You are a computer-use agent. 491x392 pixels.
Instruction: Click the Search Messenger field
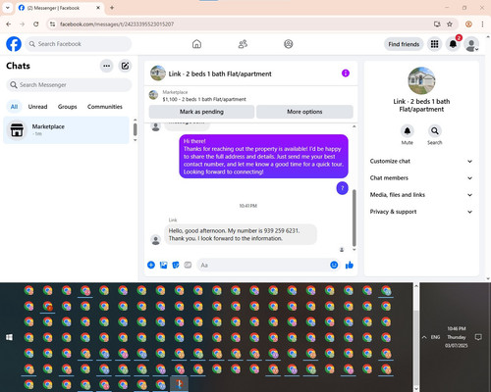(x=69, y=85)
